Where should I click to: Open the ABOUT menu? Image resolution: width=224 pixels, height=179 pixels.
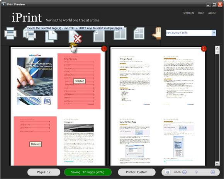[x=212, y=13]
